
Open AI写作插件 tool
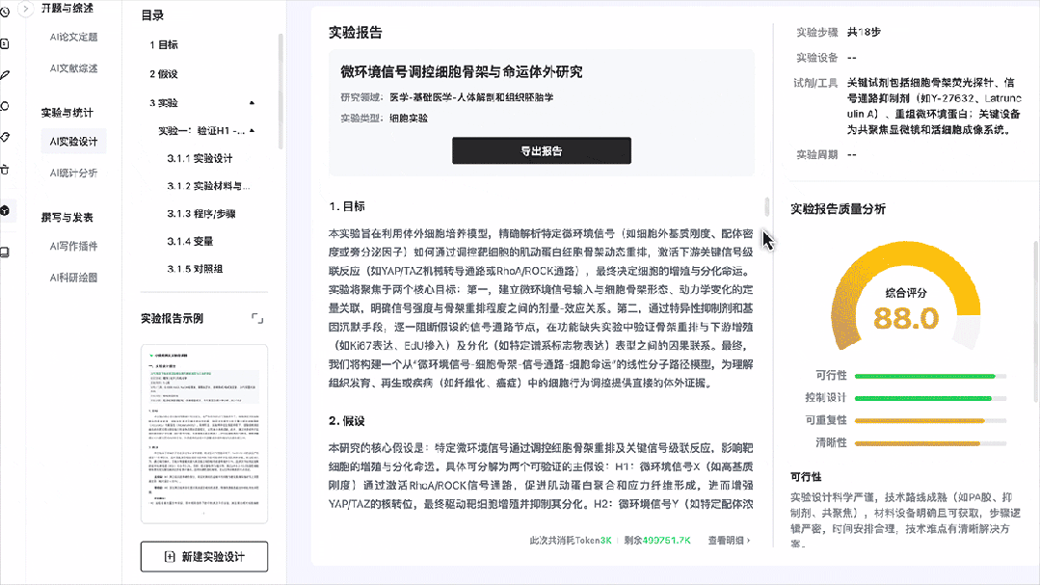click(x=73, y=246)
